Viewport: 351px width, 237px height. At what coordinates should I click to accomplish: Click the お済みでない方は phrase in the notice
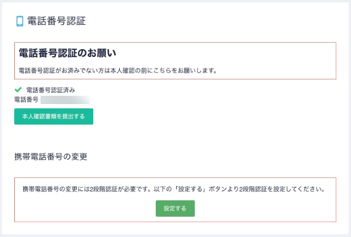pyautogui.click(x=86, y=71)
